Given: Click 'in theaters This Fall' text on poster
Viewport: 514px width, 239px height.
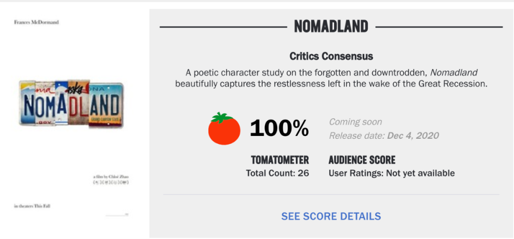Looking at the screenshot, I should 32,206.
